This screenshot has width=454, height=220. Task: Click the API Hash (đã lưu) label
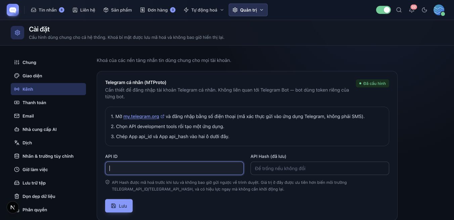[x=268, y=156]
